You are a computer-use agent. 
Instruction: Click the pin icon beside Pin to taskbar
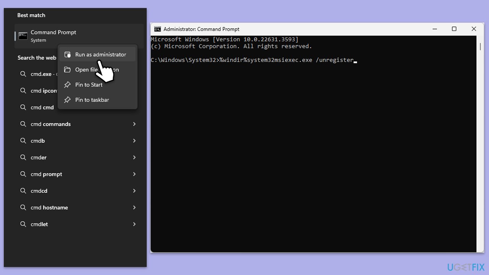pyautogui.click(x=67, y=100)
